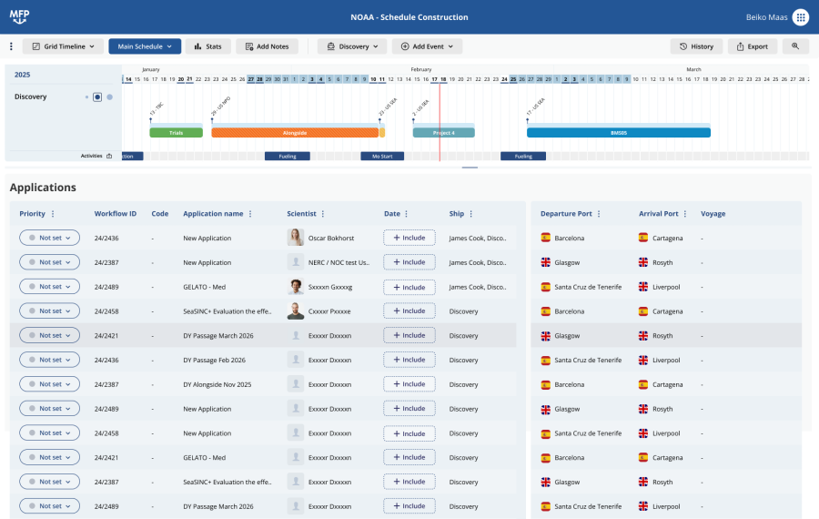Click the 2025 year label in timeline
819x519 pixels.
pos(22,75)
